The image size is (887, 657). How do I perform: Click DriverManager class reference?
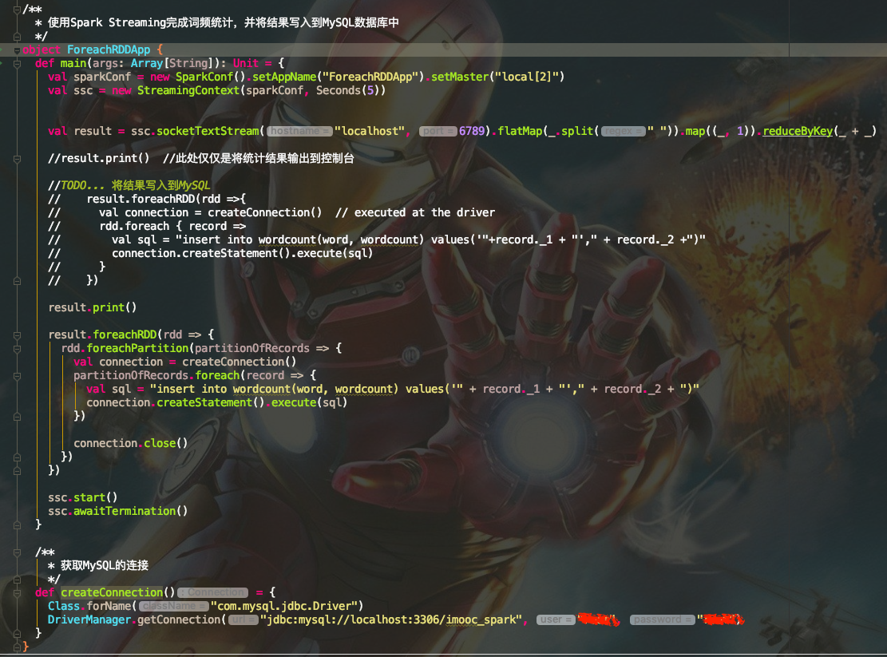tap(89, 619)
